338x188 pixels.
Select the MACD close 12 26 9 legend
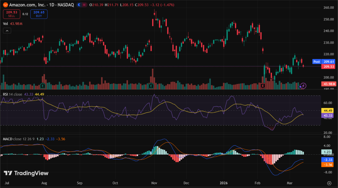[x=17, y=139]
